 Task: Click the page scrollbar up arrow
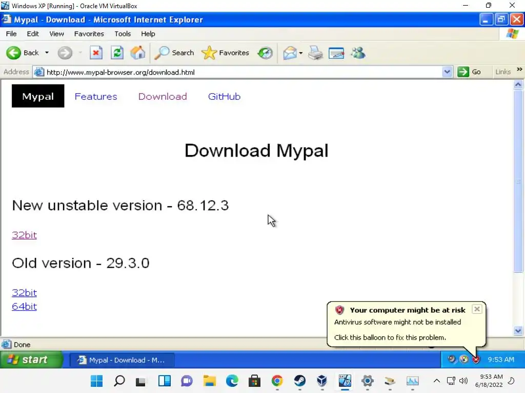[x=518, y=84]
